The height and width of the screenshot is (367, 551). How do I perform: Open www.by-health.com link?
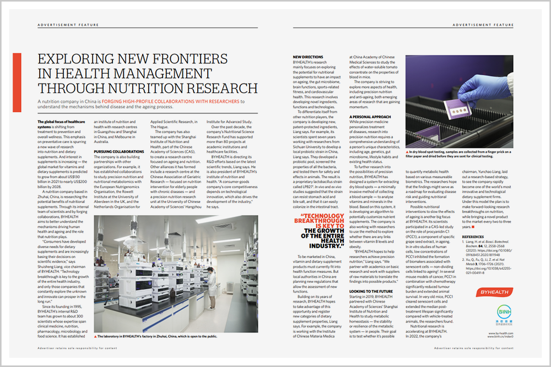tap(500, 333)
